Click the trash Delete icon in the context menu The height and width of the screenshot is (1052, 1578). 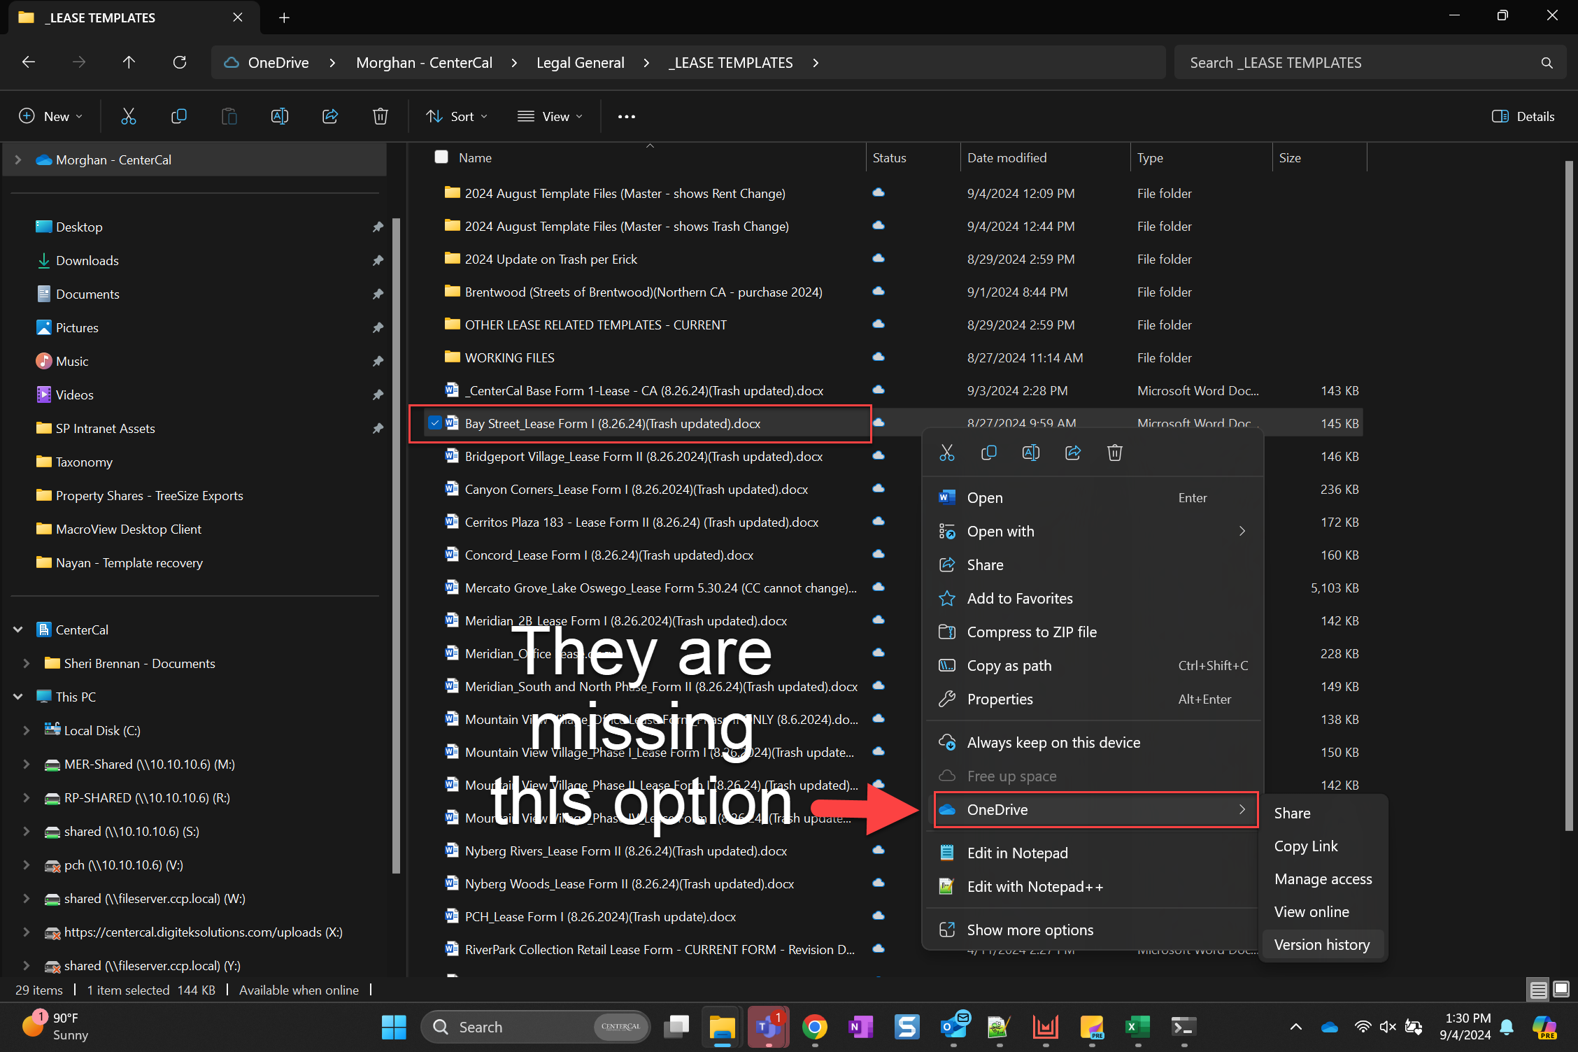[x=1114, y=453]
